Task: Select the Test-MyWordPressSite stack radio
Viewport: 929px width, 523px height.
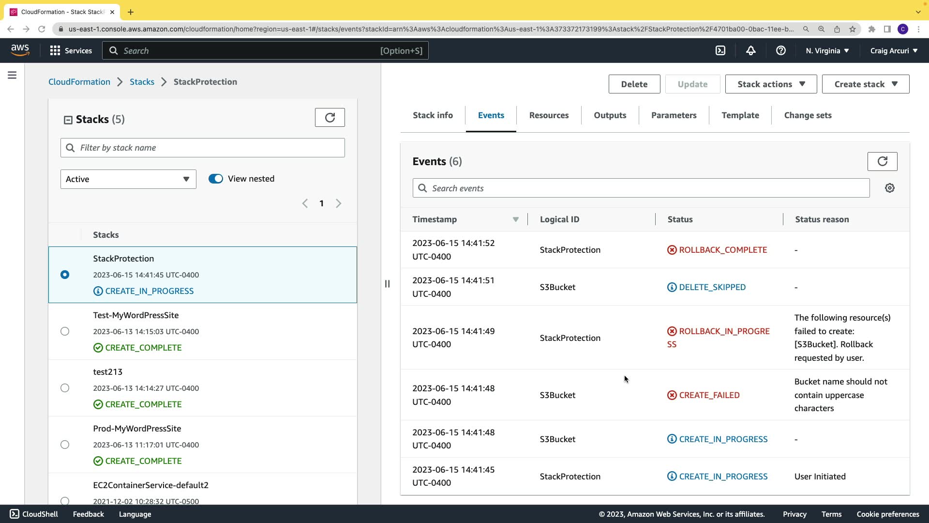Action: pos(65,331)
